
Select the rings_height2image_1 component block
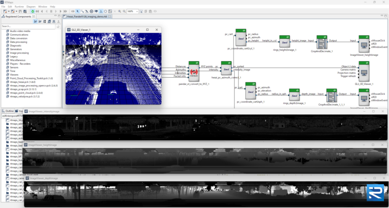(x=285, y=41)
